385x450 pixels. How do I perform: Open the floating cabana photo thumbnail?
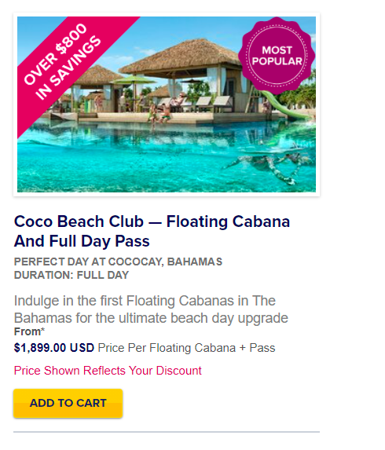[167, 104]
